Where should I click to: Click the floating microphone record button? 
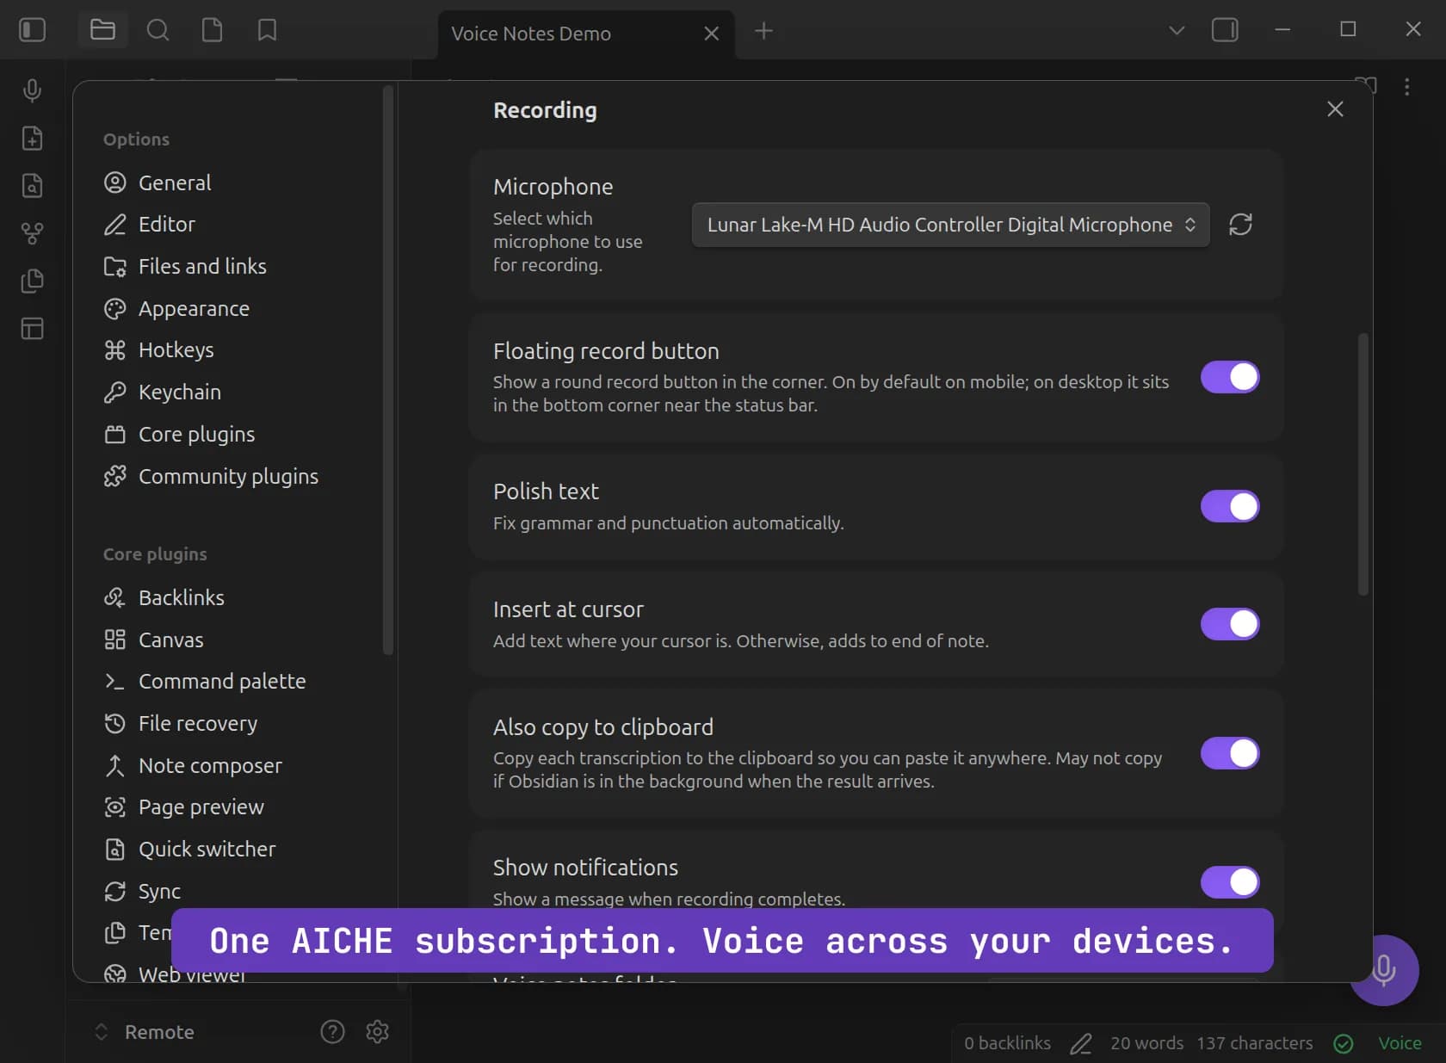(x=1383, y=970)
